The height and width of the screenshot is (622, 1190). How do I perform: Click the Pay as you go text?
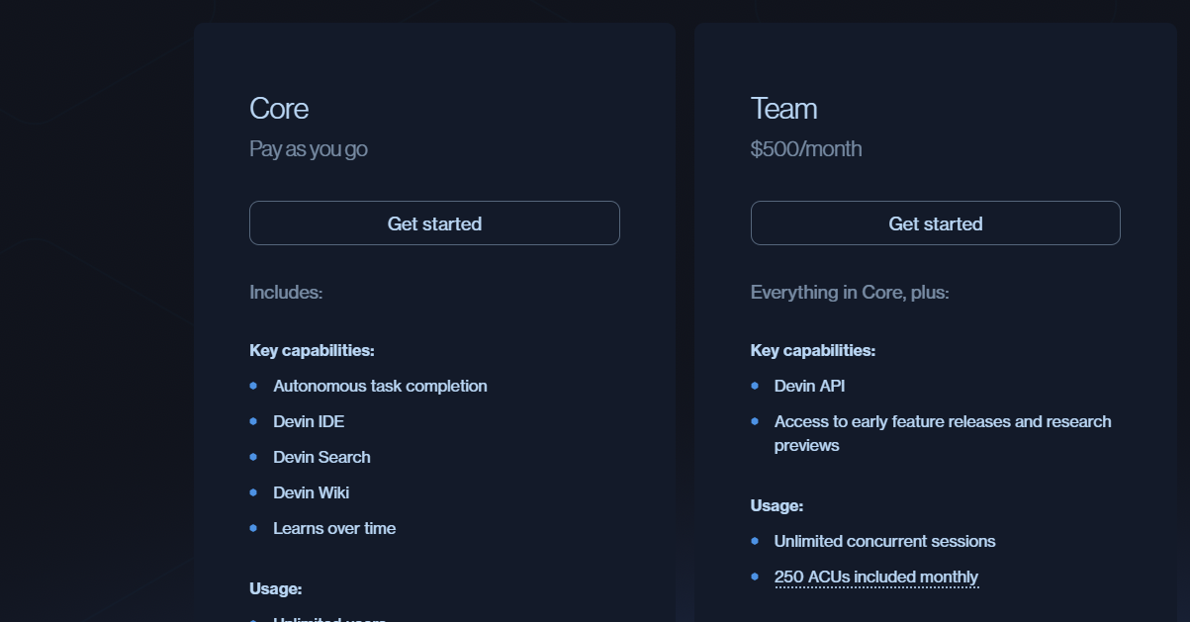(309, 149)
